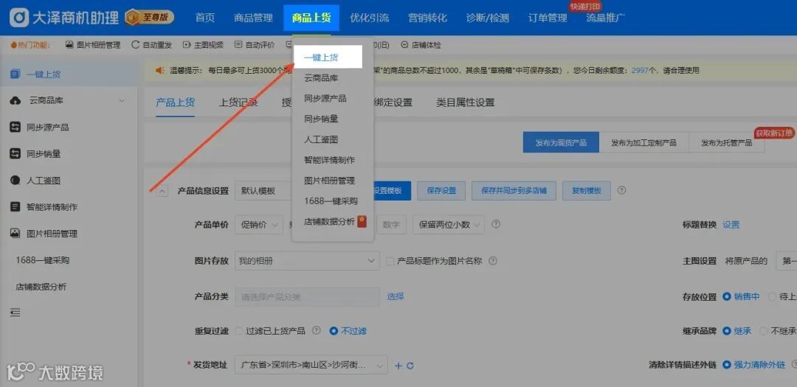Click the 同步源产品 sidebar icon
This screenshot has width=797, height=387.
tap(15, 128)
